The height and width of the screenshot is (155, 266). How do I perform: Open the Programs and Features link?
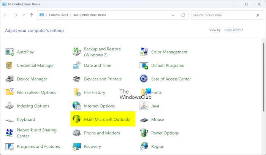(x=38, y=146)
